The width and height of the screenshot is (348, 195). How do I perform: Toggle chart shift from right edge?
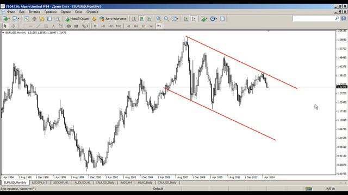click(194, 19)
